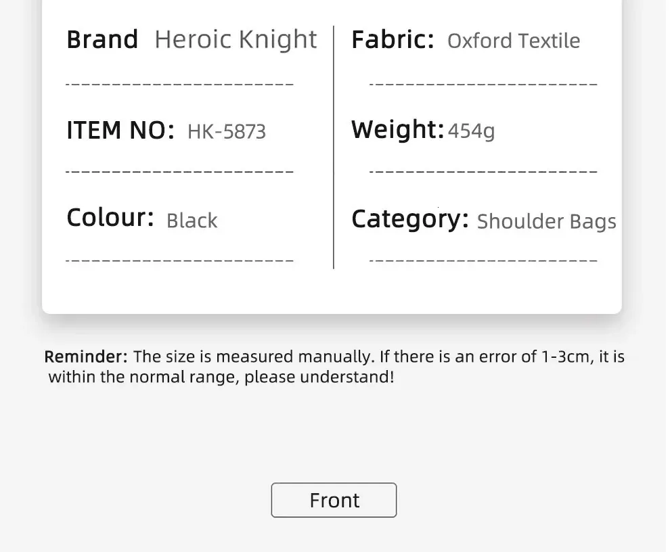Click the dashed line under Category
Viewport: 670px width, 552px height.
click(x=483, y=260)
